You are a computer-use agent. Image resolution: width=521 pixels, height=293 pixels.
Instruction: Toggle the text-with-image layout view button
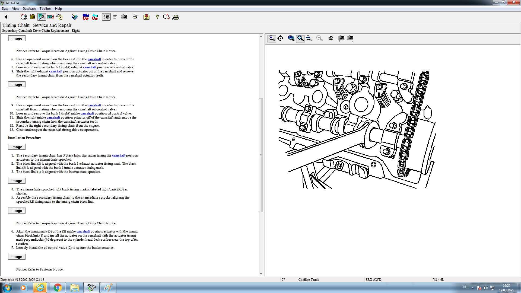pyautogui.click(x=106, y=17)
